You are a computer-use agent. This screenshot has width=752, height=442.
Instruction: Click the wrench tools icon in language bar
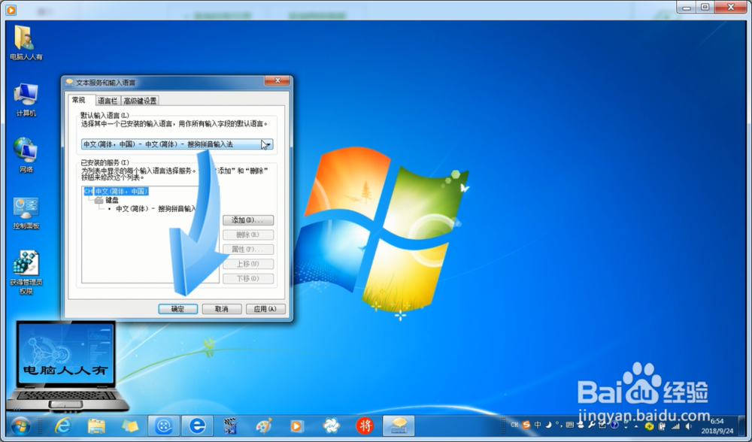(591, 425)
